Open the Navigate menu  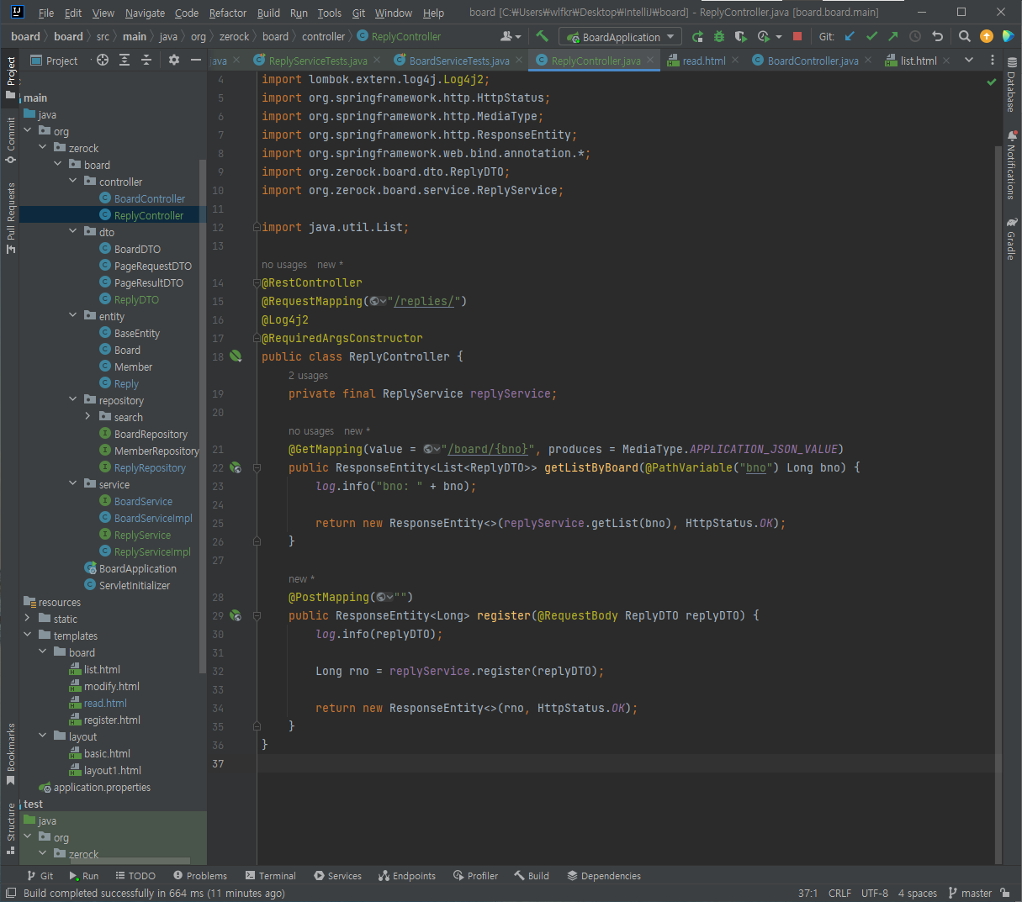[x=145, y=13]
